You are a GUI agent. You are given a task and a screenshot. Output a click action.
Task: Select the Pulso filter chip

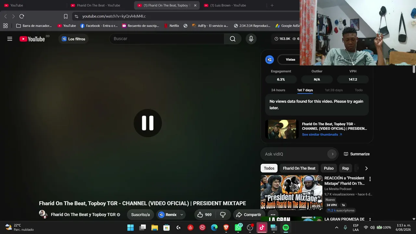point(329,168)
